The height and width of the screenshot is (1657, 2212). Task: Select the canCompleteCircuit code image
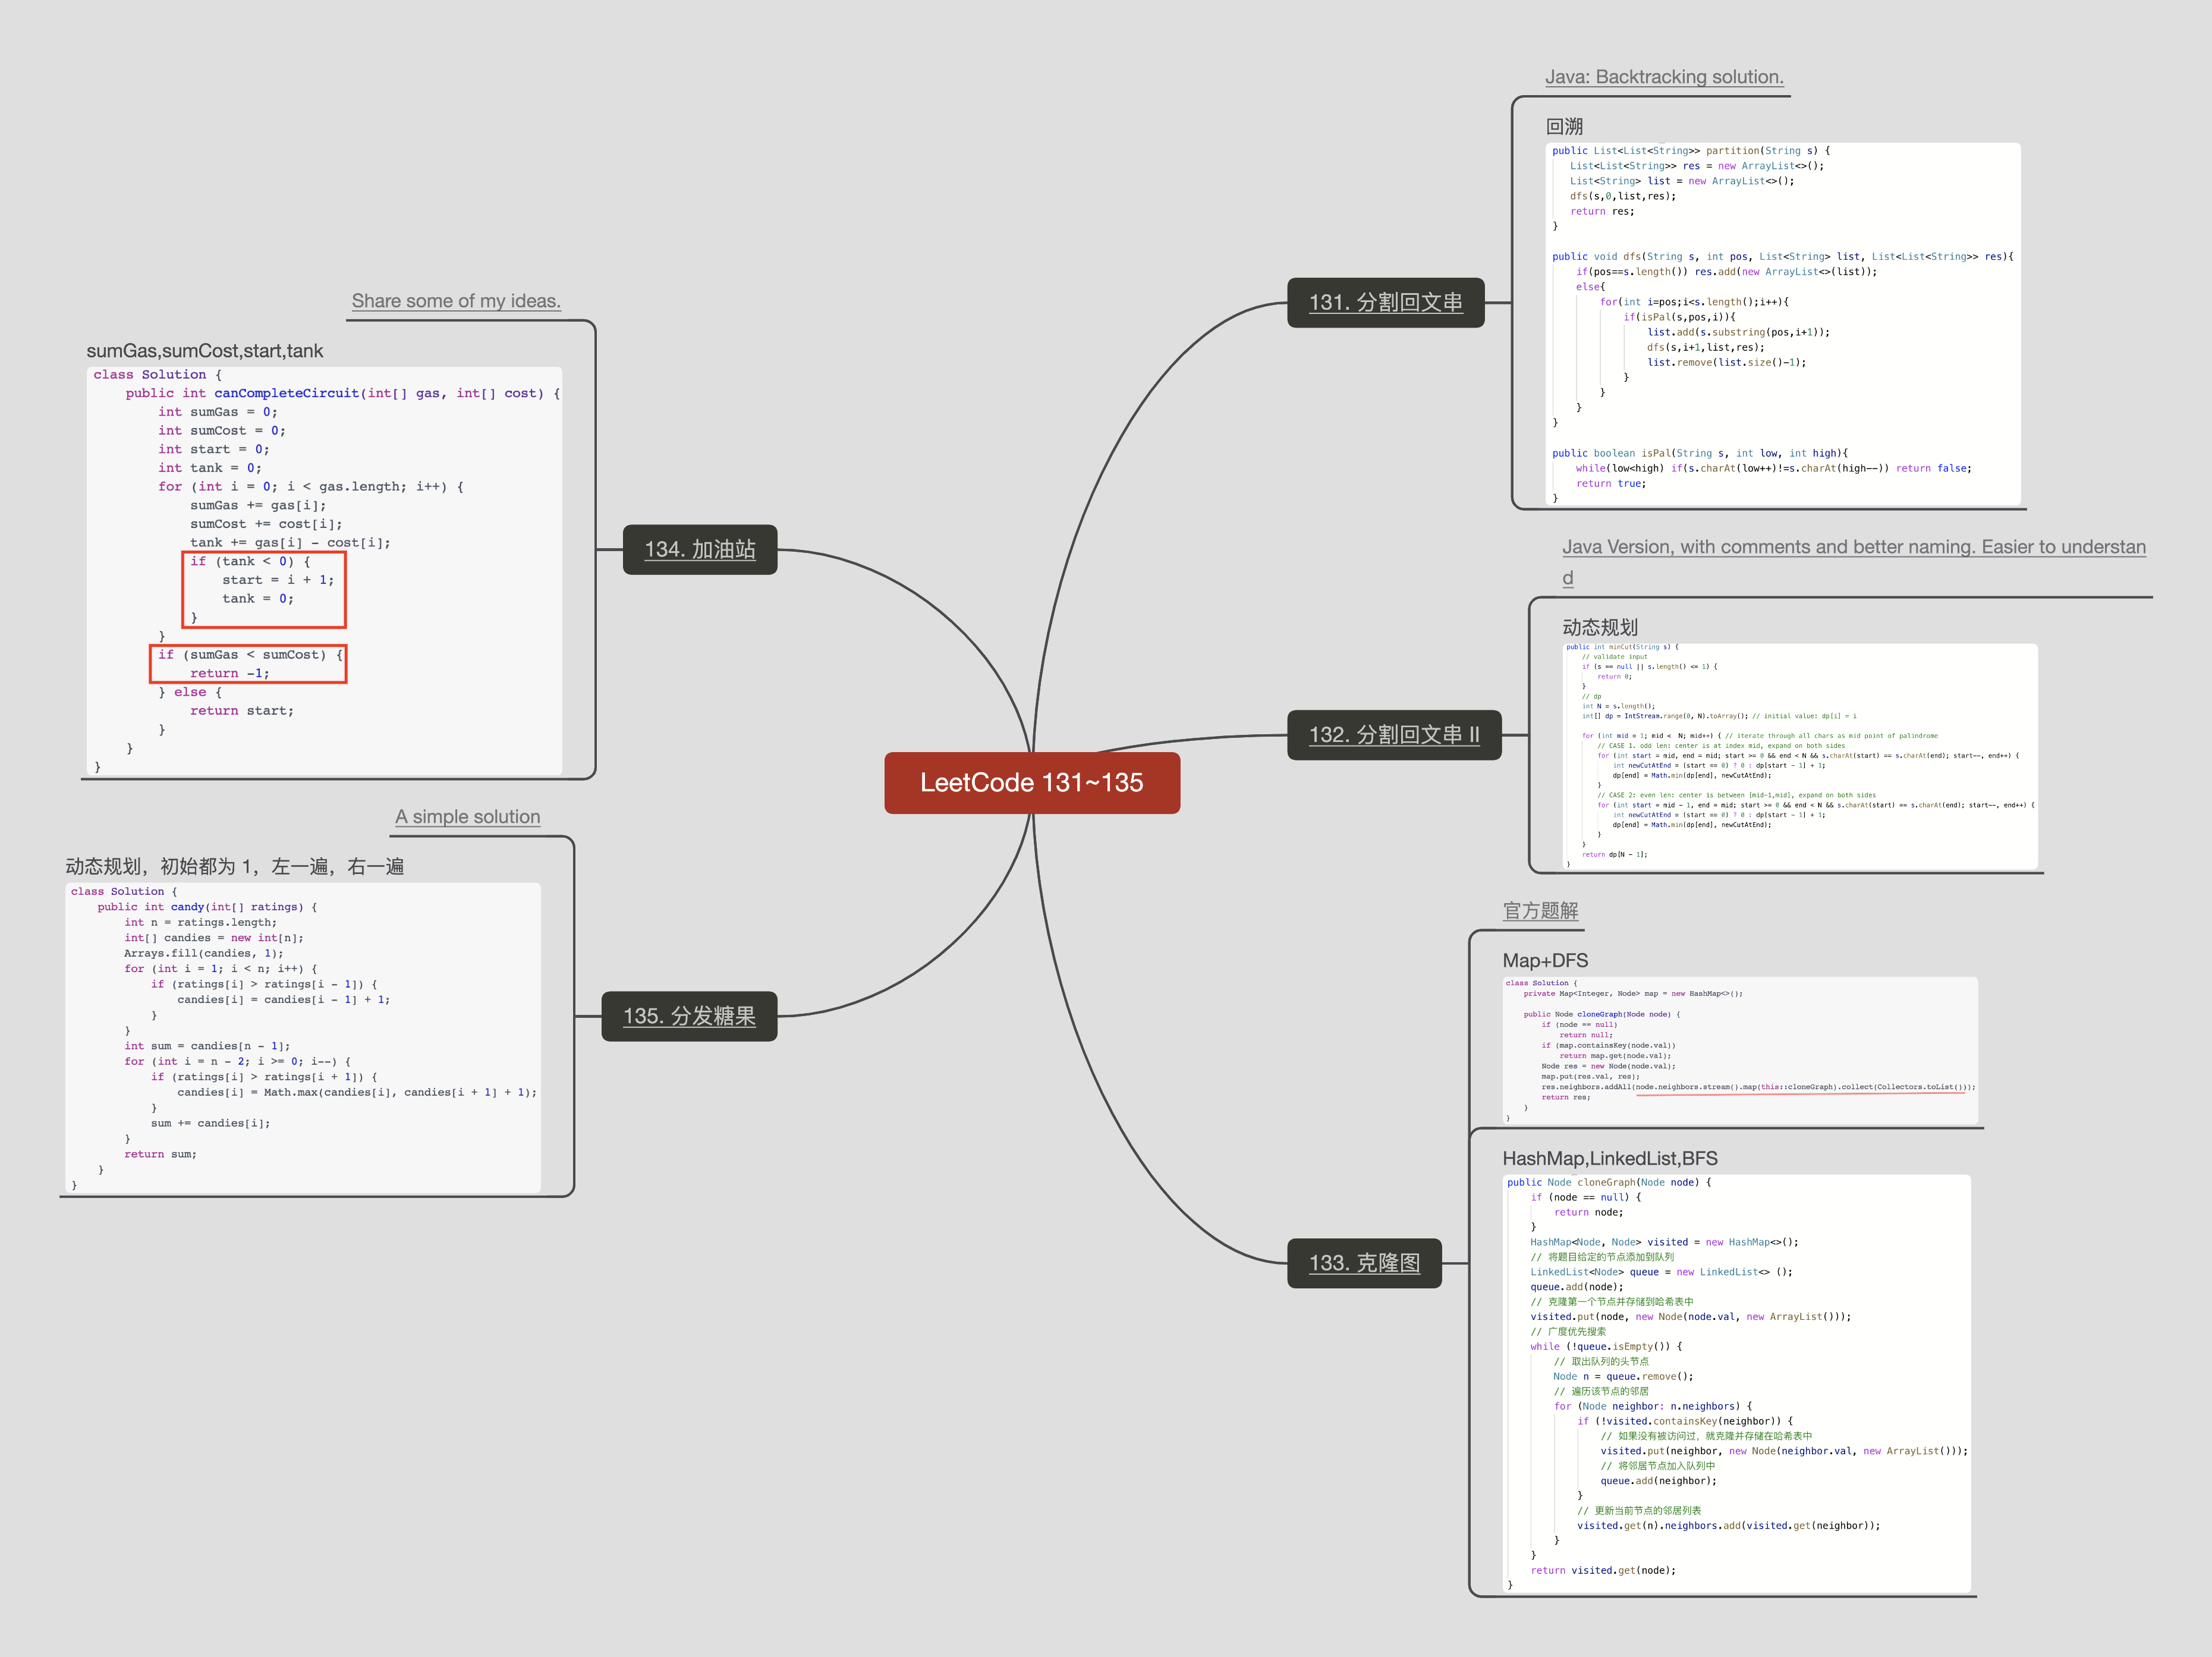coord(324,570)
